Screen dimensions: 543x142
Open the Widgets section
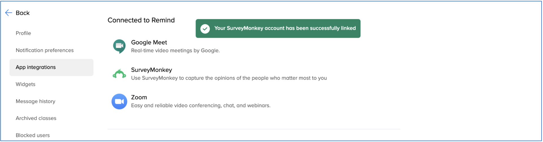25,84
